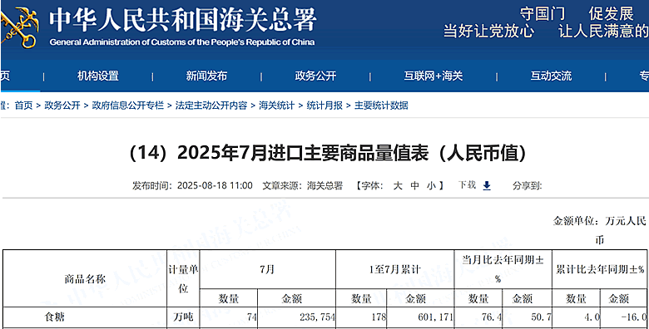Screen dimensions: 649x329
Task: Open the 机构设置 menu
Action: tap(98, 76)
